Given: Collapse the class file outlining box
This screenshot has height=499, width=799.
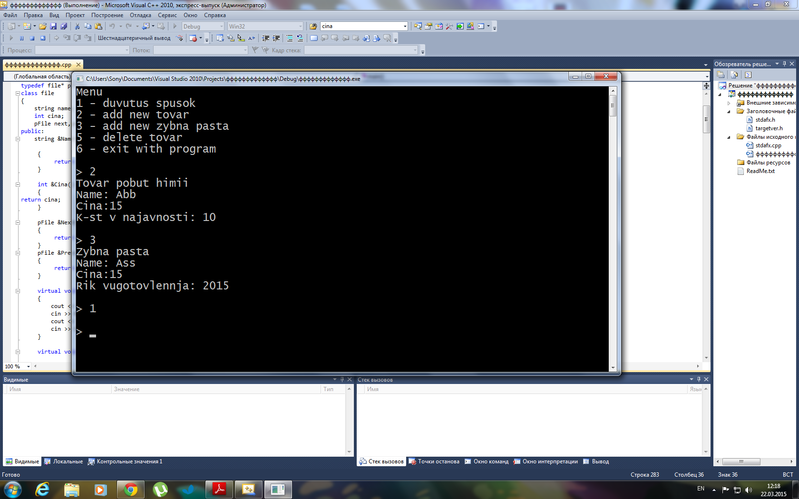Looking at the screenshot, I should pos(18,94).
